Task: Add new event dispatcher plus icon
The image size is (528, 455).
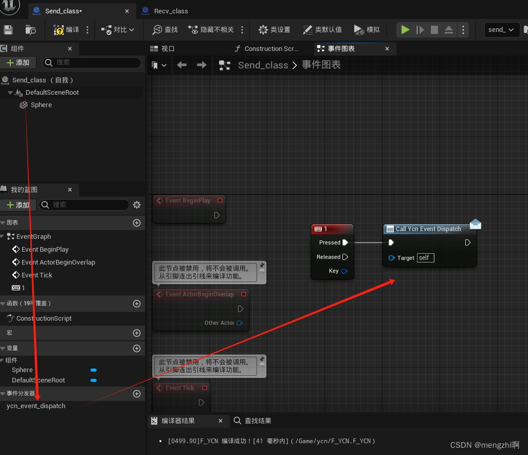Action: (x=137, y=394)
